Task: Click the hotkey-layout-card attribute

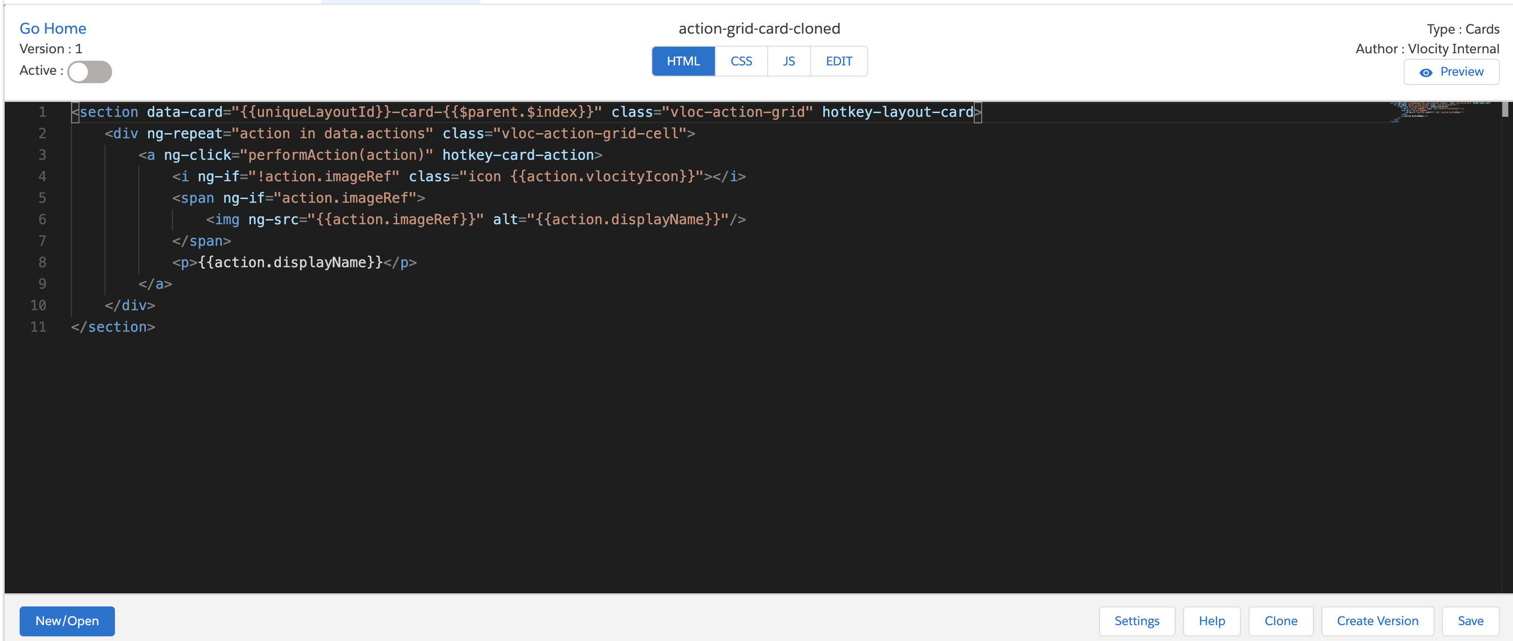Action: tap(898, 112)
